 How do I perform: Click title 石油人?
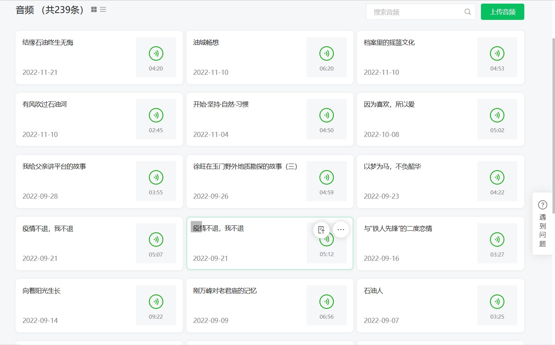(x=373, y=290)
